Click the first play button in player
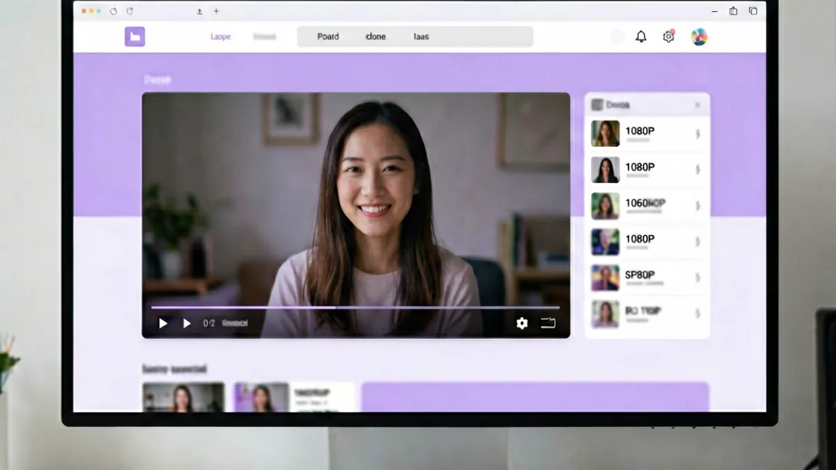This screenshot has height=470, width=836. [x=163, y=323]
